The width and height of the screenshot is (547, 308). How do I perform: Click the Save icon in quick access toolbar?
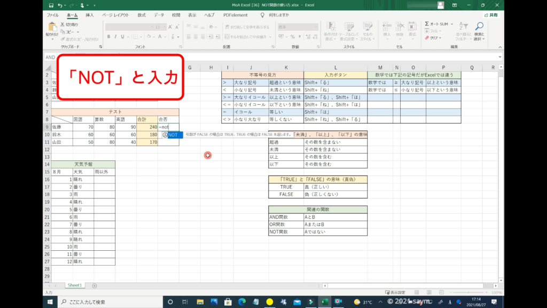(50, 5)
